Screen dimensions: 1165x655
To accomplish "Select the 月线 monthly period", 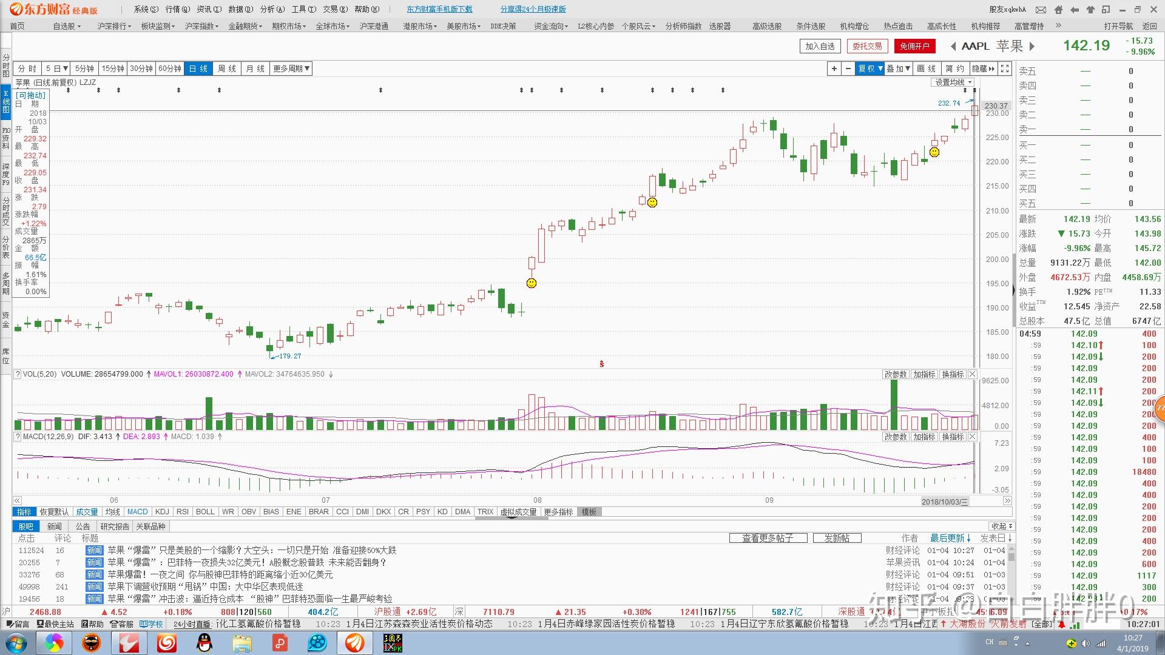I will pos(255,69).
